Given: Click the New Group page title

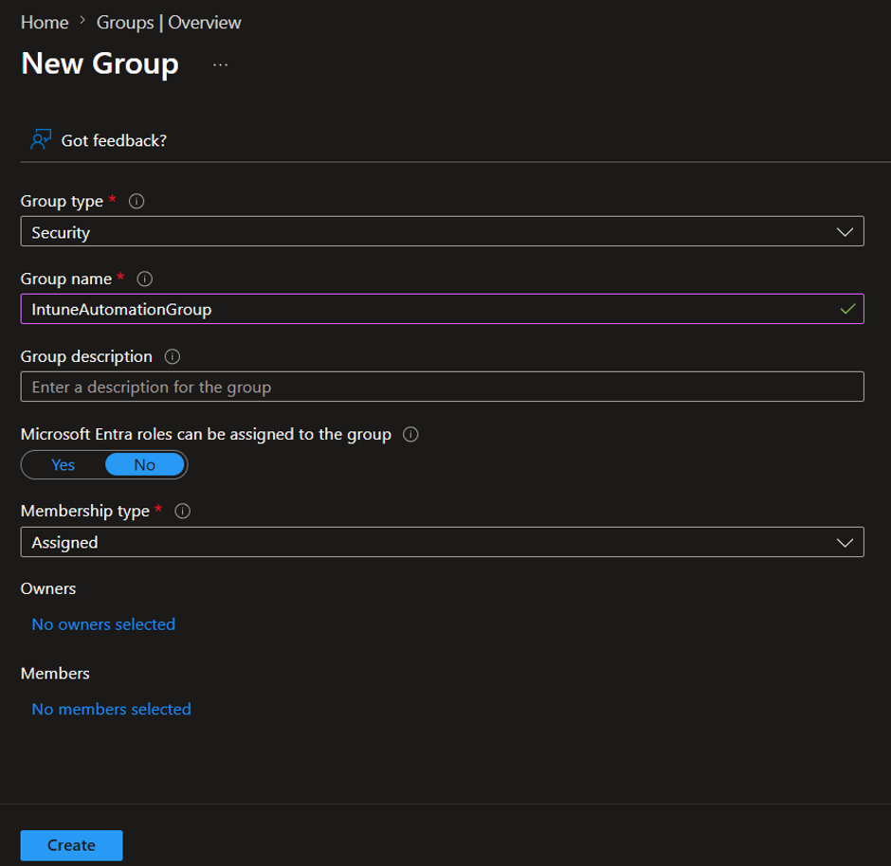Looking at the screenshot, I should 100,63.
